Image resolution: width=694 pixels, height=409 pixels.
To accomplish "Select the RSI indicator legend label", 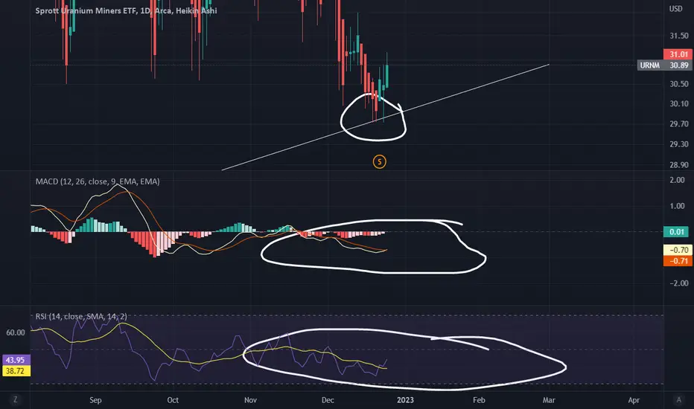I will pyautogui.click(x=81, y=317).
